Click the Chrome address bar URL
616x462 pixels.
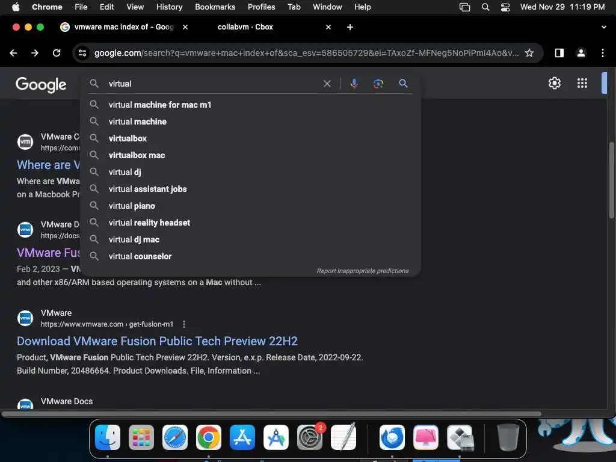click(306, 53)
